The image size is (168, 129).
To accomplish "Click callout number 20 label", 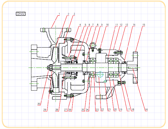I will [x=115, y=110].
